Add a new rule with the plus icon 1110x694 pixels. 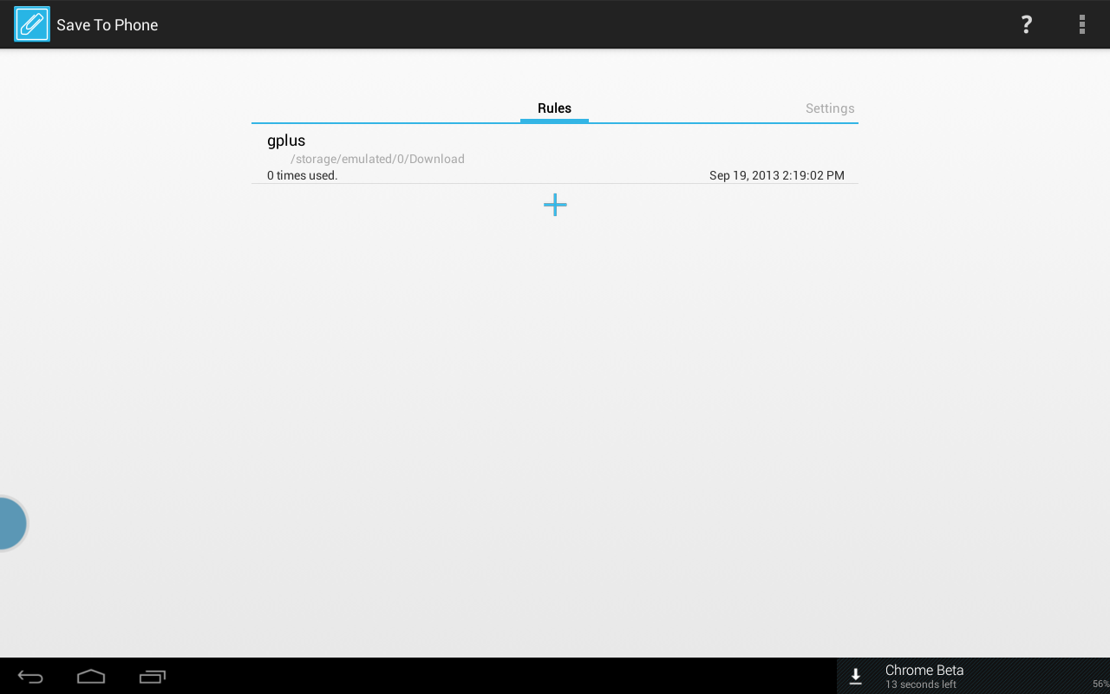coord(555,205)
